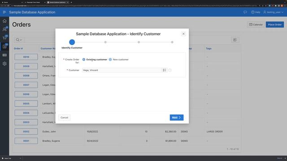Open order 0006
Image resolution: width=287 pixels, height=161 pixels.
click(26, 94)
